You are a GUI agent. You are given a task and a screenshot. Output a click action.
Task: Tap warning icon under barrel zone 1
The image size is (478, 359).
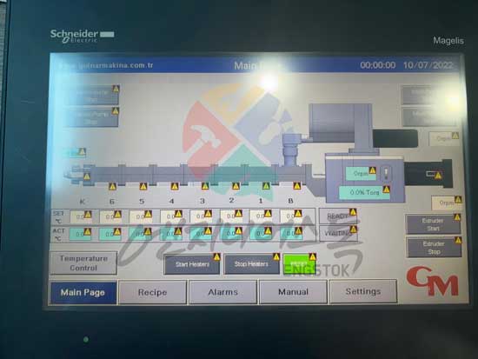[x=266, y=186]
